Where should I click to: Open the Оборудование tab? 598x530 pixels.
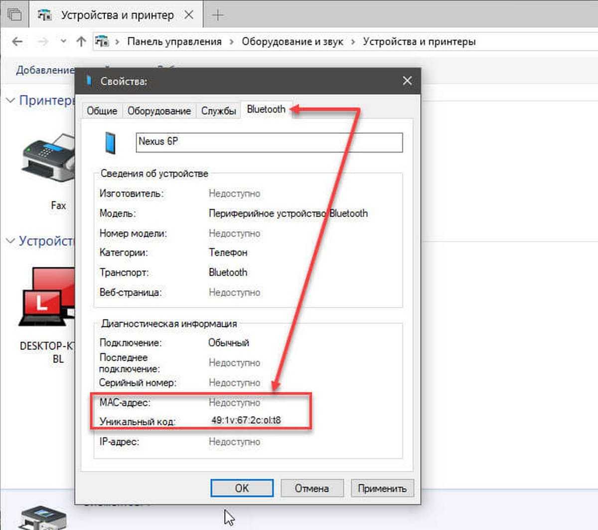(159, 111)
